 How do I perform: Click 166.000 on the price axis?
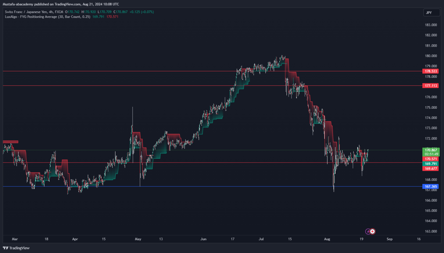pos(431,200)
